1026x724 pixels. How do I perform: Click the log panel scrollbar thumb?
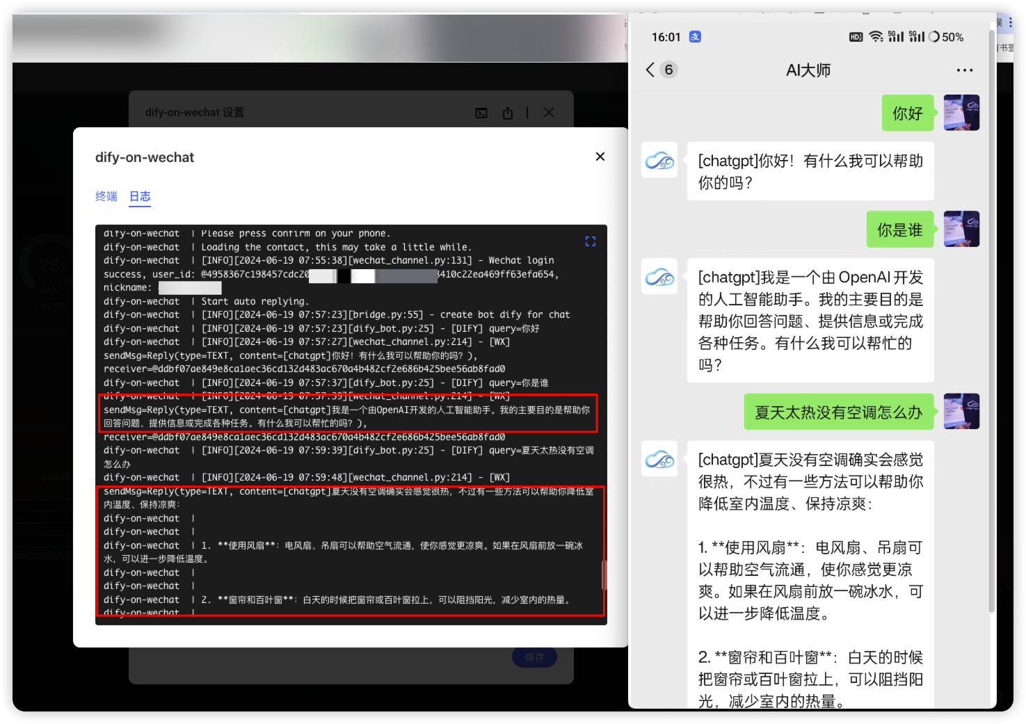click(x=603, y=575)
